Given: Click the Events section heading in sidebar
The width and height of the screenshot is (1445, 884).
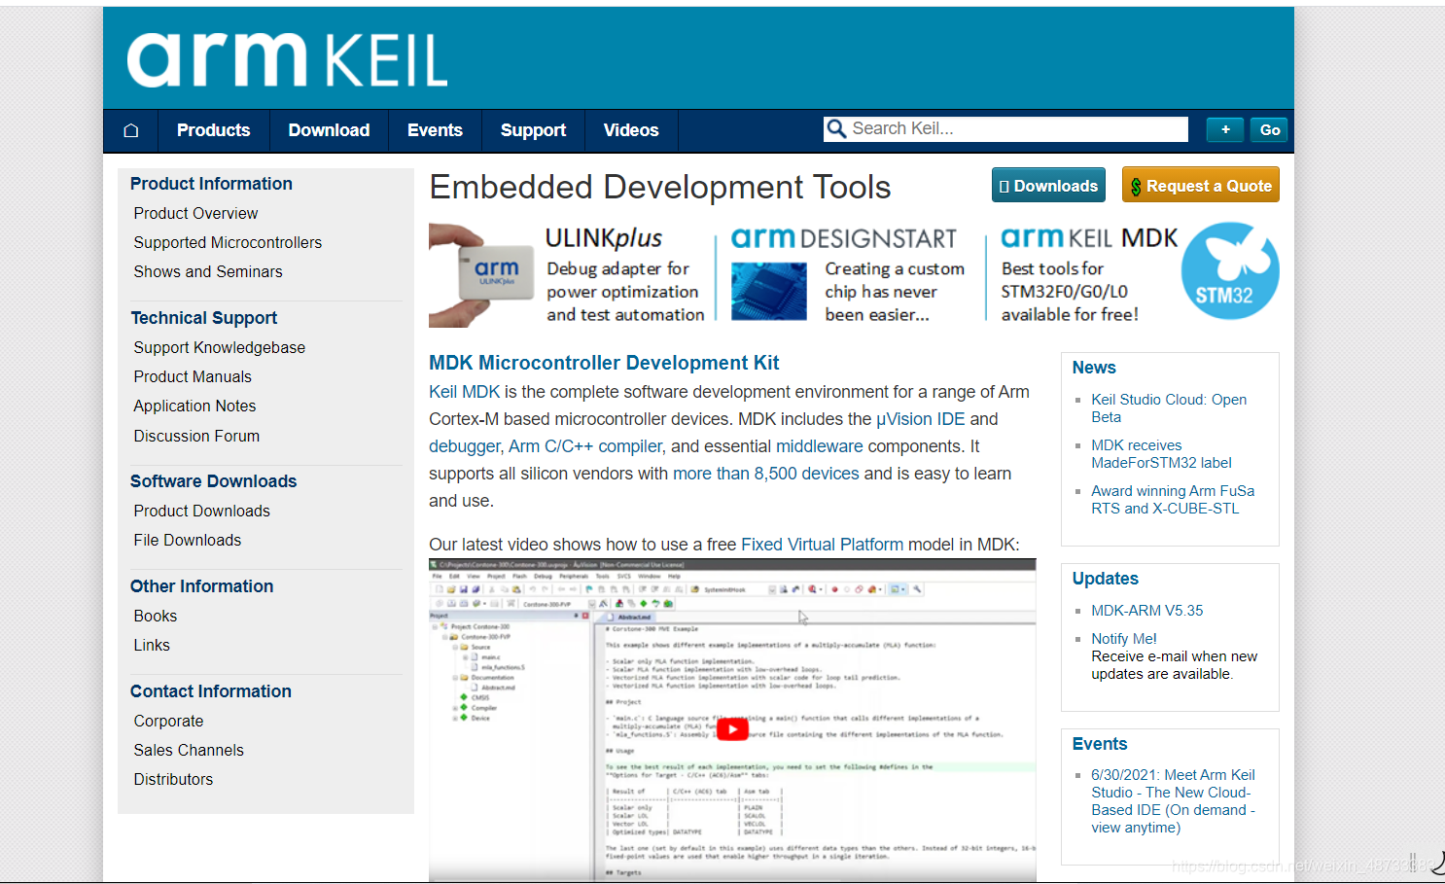Looking at the screenshot, I should coord(1100,744).
